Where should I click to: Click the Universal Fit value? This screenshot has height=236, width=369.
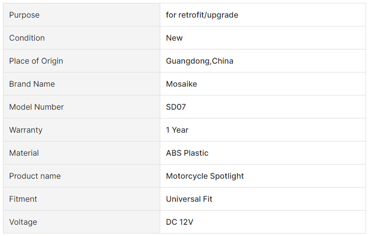click(x=189, y=199)
